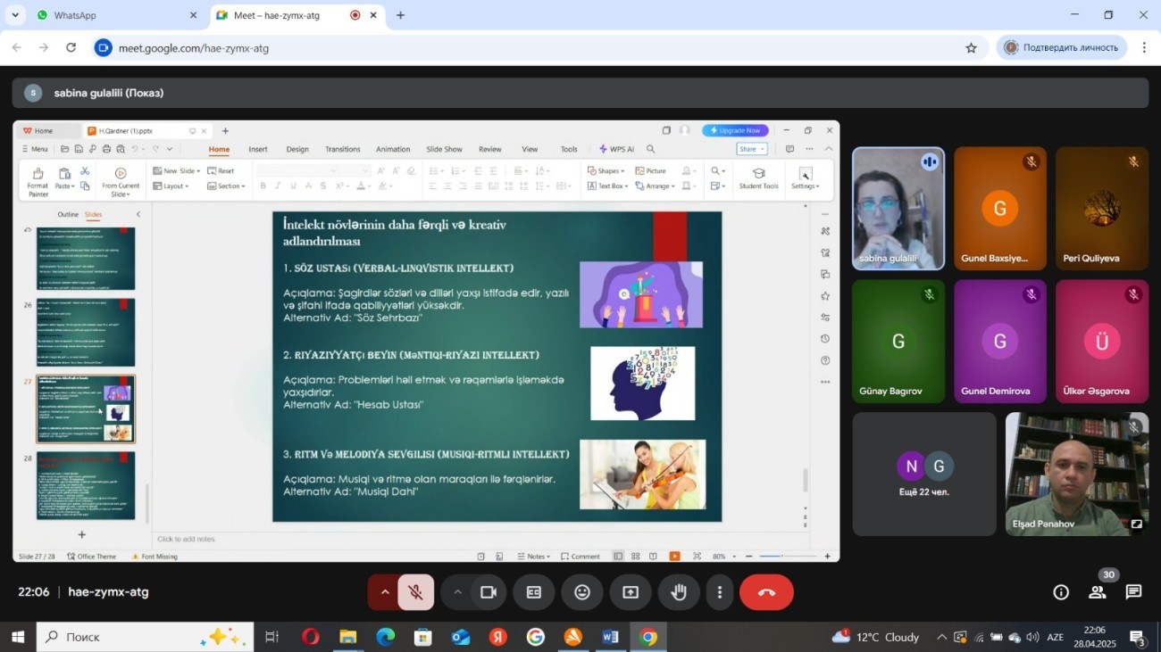Open the Ещё 22 чел. participants tile
Viewport: 1161px width, 652px height.
923,474
